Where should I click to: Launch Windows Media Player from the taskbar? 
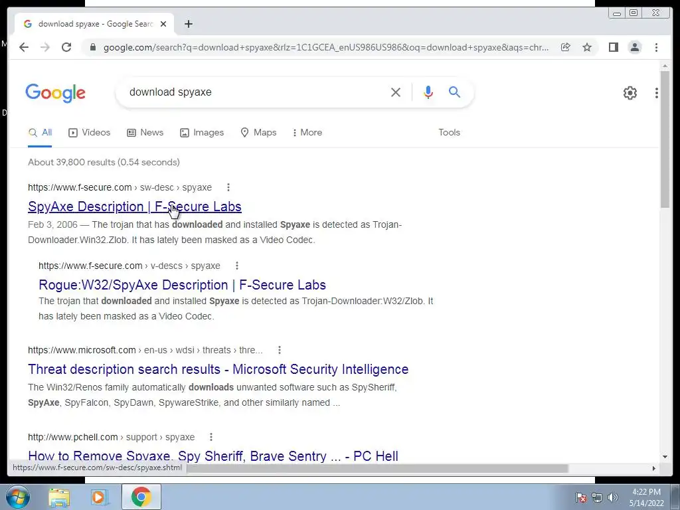pos(99,497)
